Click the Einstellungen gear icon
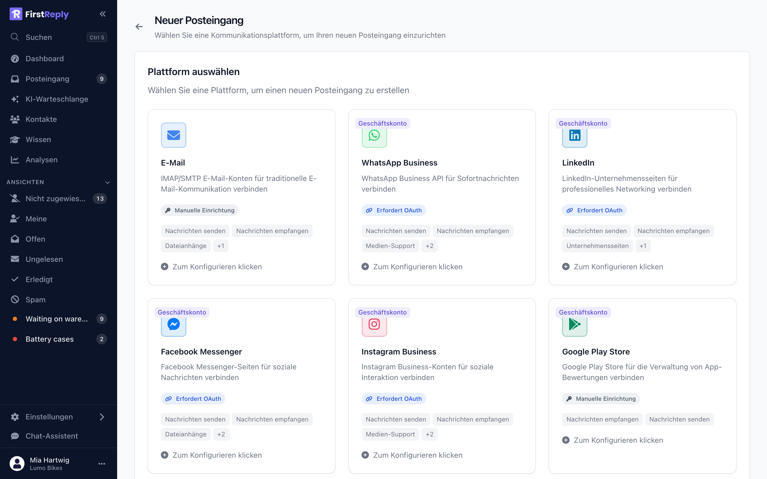The height and width of the screenshot is (479, 767). (x=15, y=417)
